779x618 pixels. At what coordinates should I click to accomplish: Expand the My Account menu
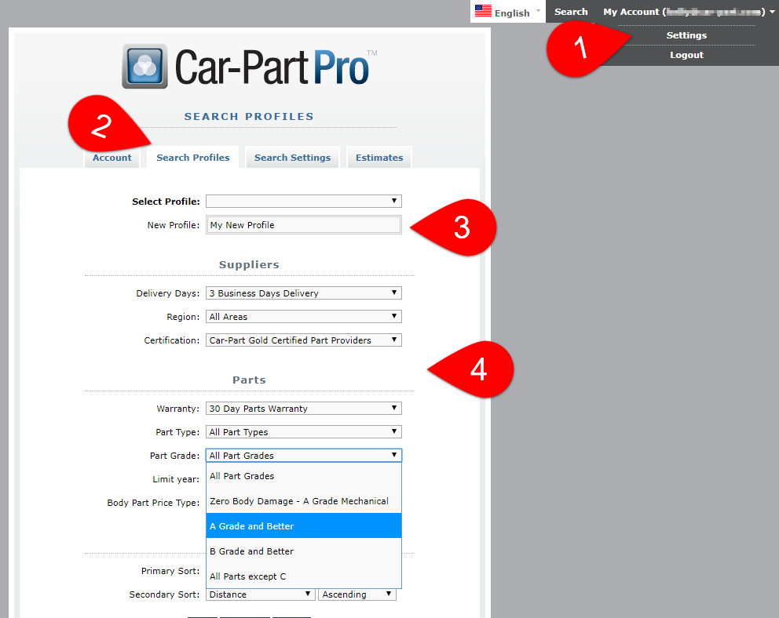(689, 12)
